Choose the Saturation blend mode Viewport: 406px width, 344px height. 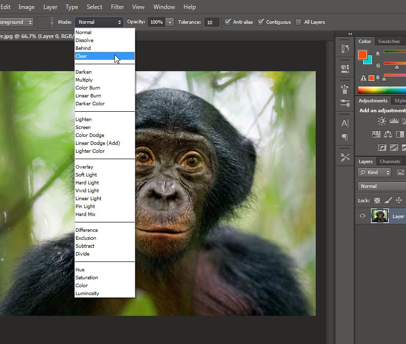pos(105,278)
